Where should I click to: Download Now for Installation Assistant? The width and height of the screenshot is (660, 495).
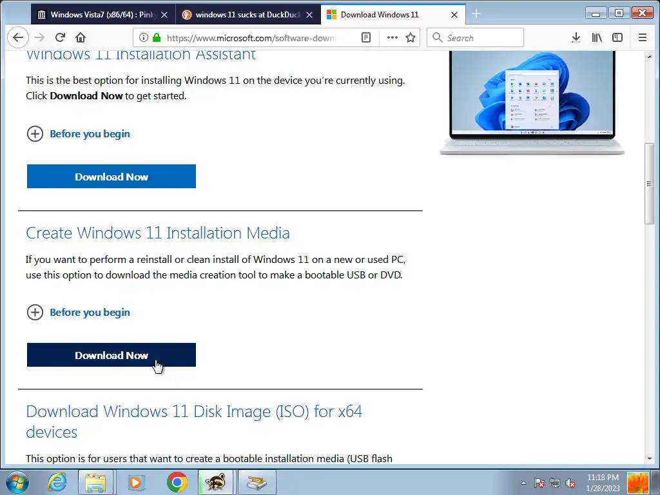pyautogui.click(x=112, y=177)
